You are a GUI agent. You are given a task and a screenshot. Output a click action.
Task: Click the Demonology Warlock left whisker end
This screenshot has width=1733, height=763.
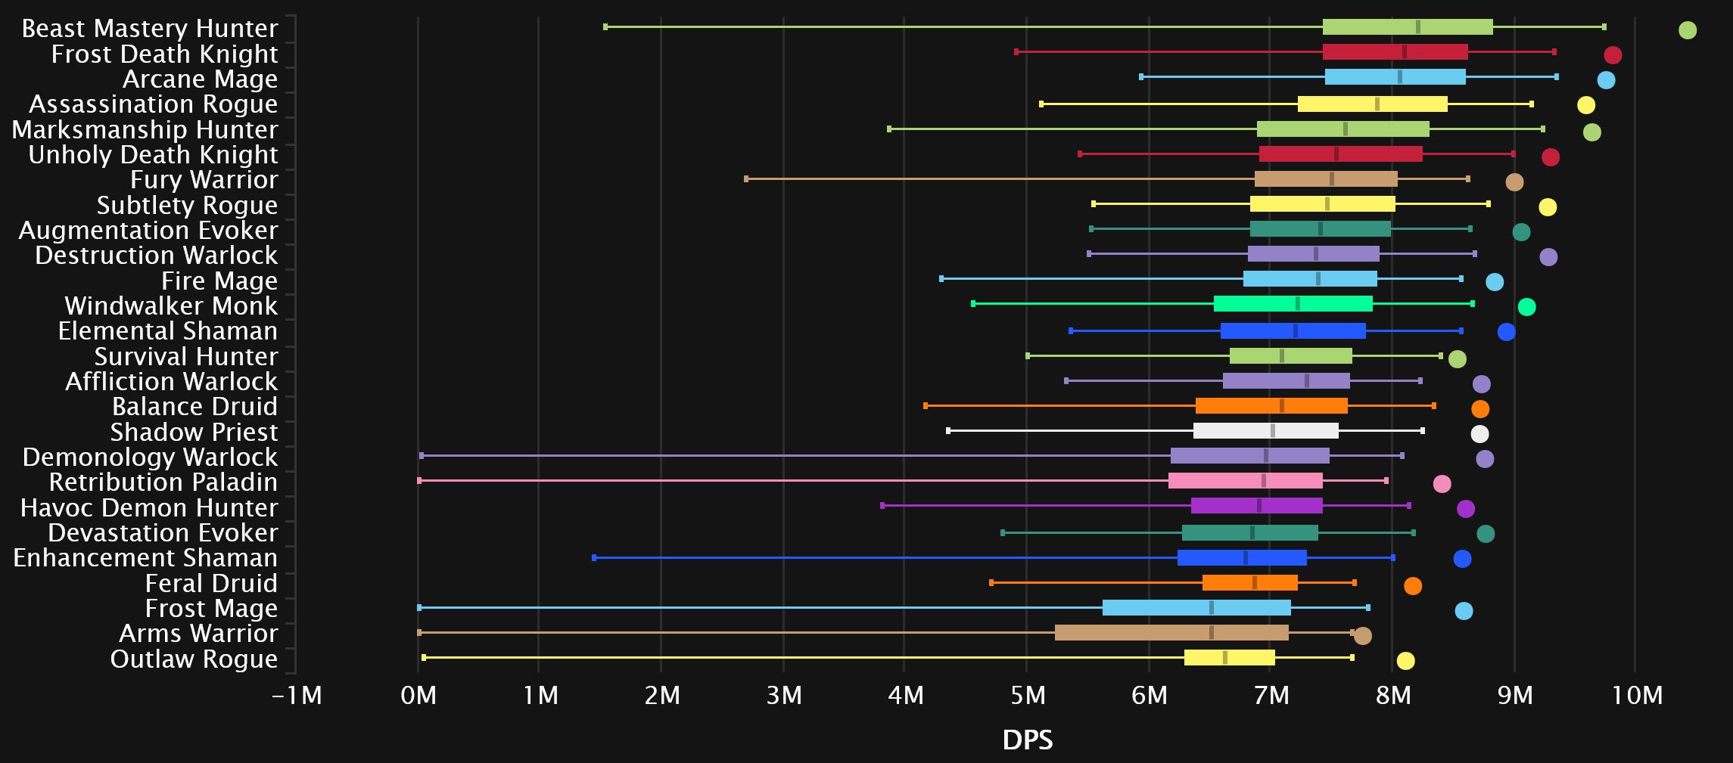point(422,456)
